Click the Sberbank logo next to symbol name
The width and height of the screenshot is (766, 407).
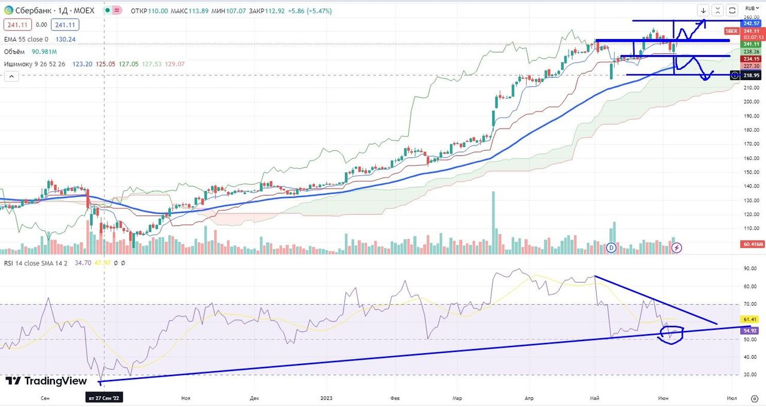8,10
